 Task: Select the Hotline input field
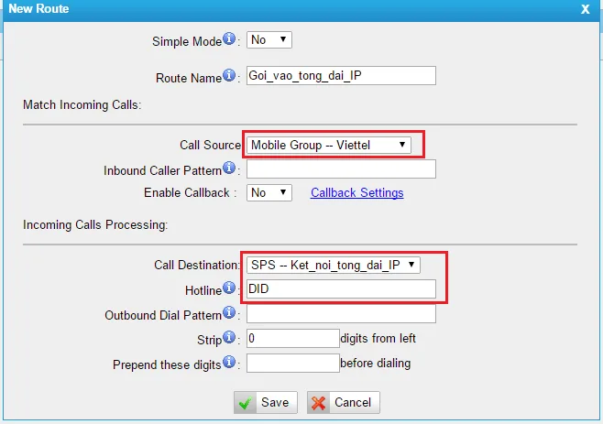pyautogui.click(x=341, y=289)
